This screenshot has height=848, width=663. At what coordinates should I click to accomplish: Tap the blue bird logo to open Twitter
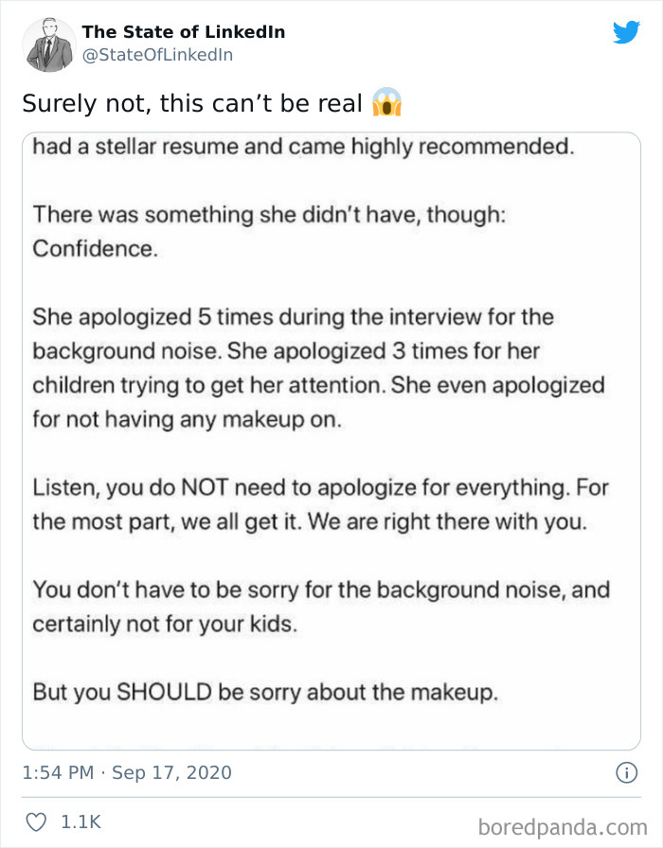[x=627, y=32]
